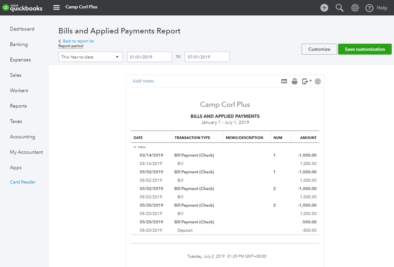Viewport: 394px width, 267px height.
Task: Collapse the 'new' vendor group
Action: [x=135, y=147]
